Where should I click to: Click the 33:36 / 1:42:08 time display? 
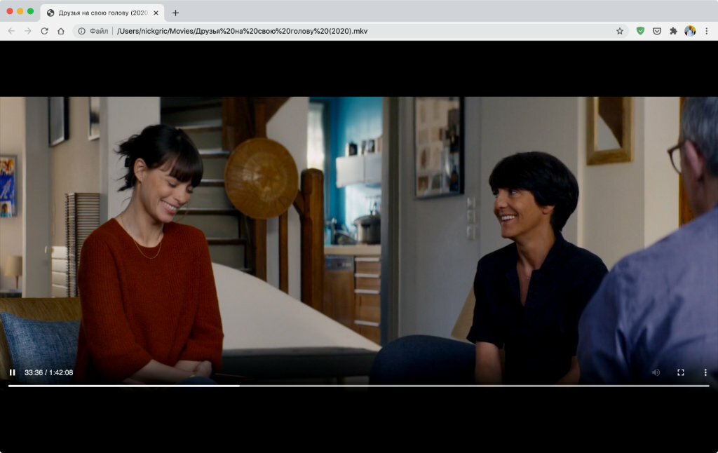48,372
